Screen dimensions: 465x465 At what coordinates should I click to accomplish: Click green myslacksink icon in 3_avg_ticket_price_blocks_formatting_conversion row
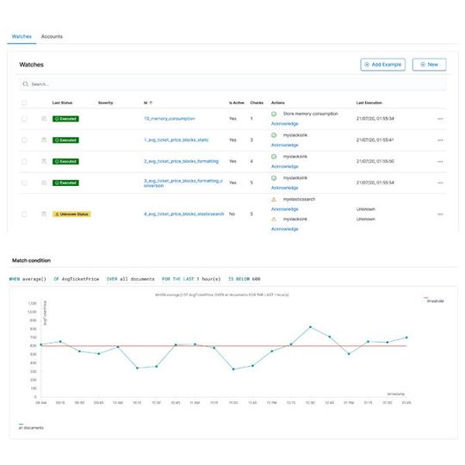(x=274, y=178)
